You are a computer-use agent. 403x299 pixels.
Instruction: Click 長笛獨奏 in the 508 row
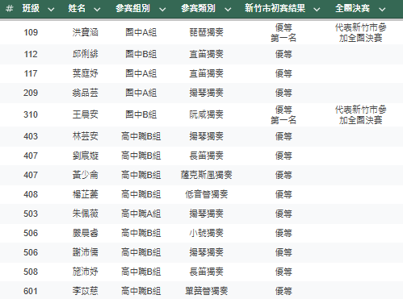tap(207, 272)
